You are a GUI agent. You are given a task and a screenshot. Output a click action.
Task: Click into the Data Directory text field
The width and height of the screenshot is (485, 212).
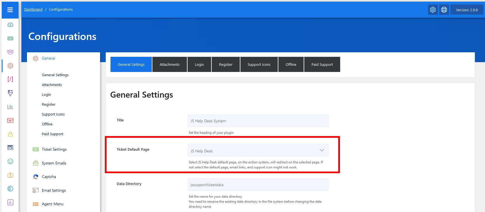pos(258,185)
